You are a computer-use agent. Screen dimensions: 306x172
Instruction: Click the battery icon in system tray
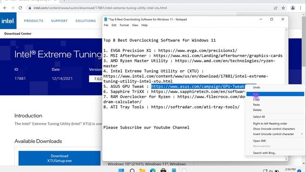(x=277, y=171)
